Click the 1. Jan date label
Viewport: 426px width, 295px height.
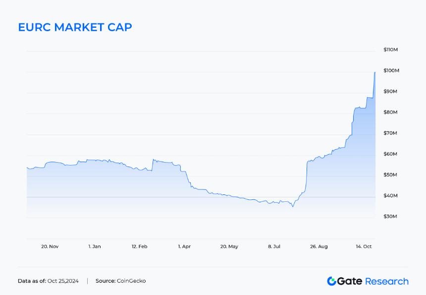[x=95, y=246]
